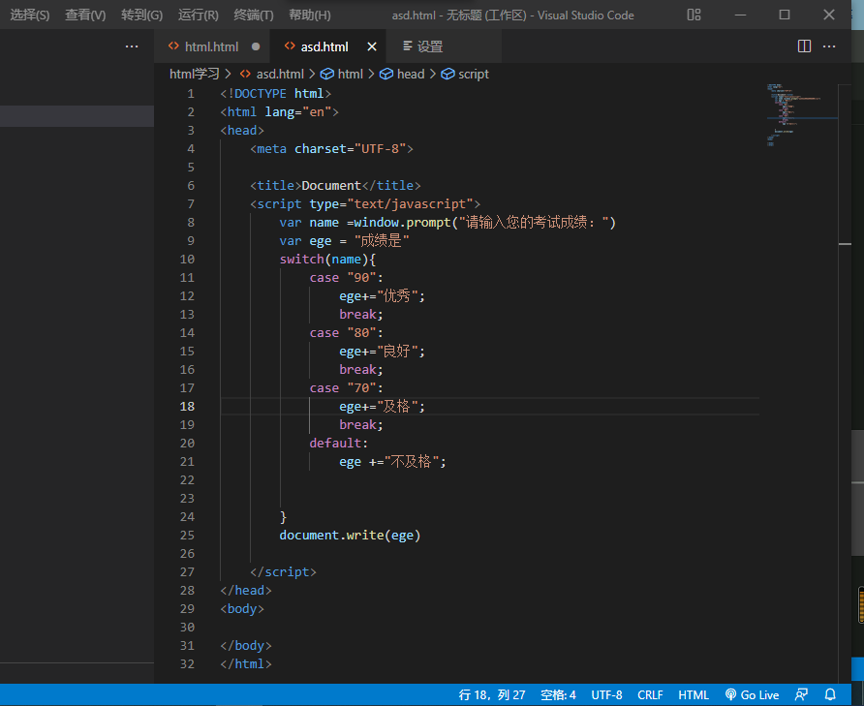Click line number 7 in gutter

[x=191, y=204]
